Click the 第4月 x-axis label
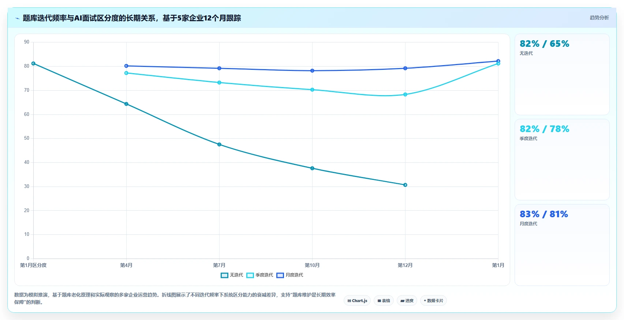The width and height of the screenshot is (624, 320). click(x=126, y=265)
